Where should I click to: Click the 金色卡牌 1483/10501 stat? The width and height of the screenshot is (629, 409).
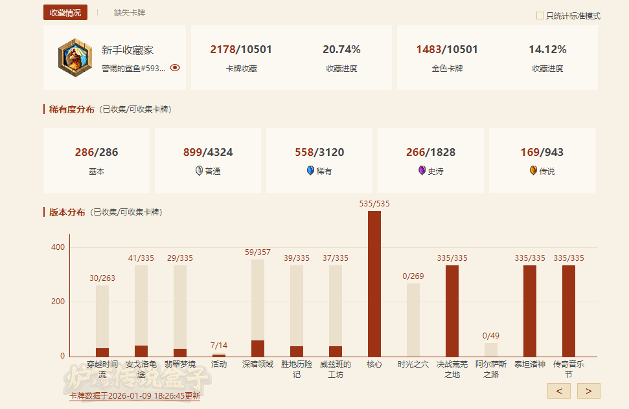click(447, 58)
